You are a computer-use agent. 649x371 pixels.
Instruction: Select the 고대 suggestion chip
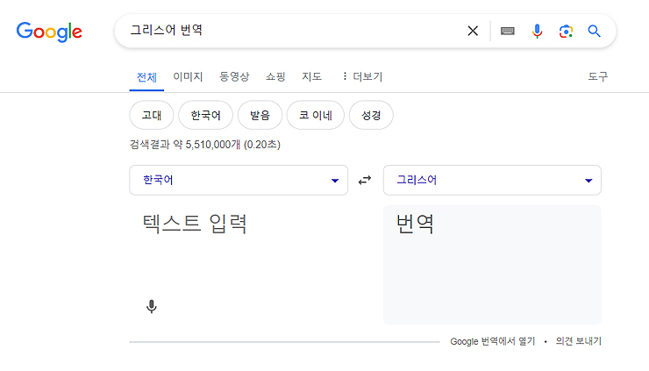pyautogui.click(x=152, y=115)
